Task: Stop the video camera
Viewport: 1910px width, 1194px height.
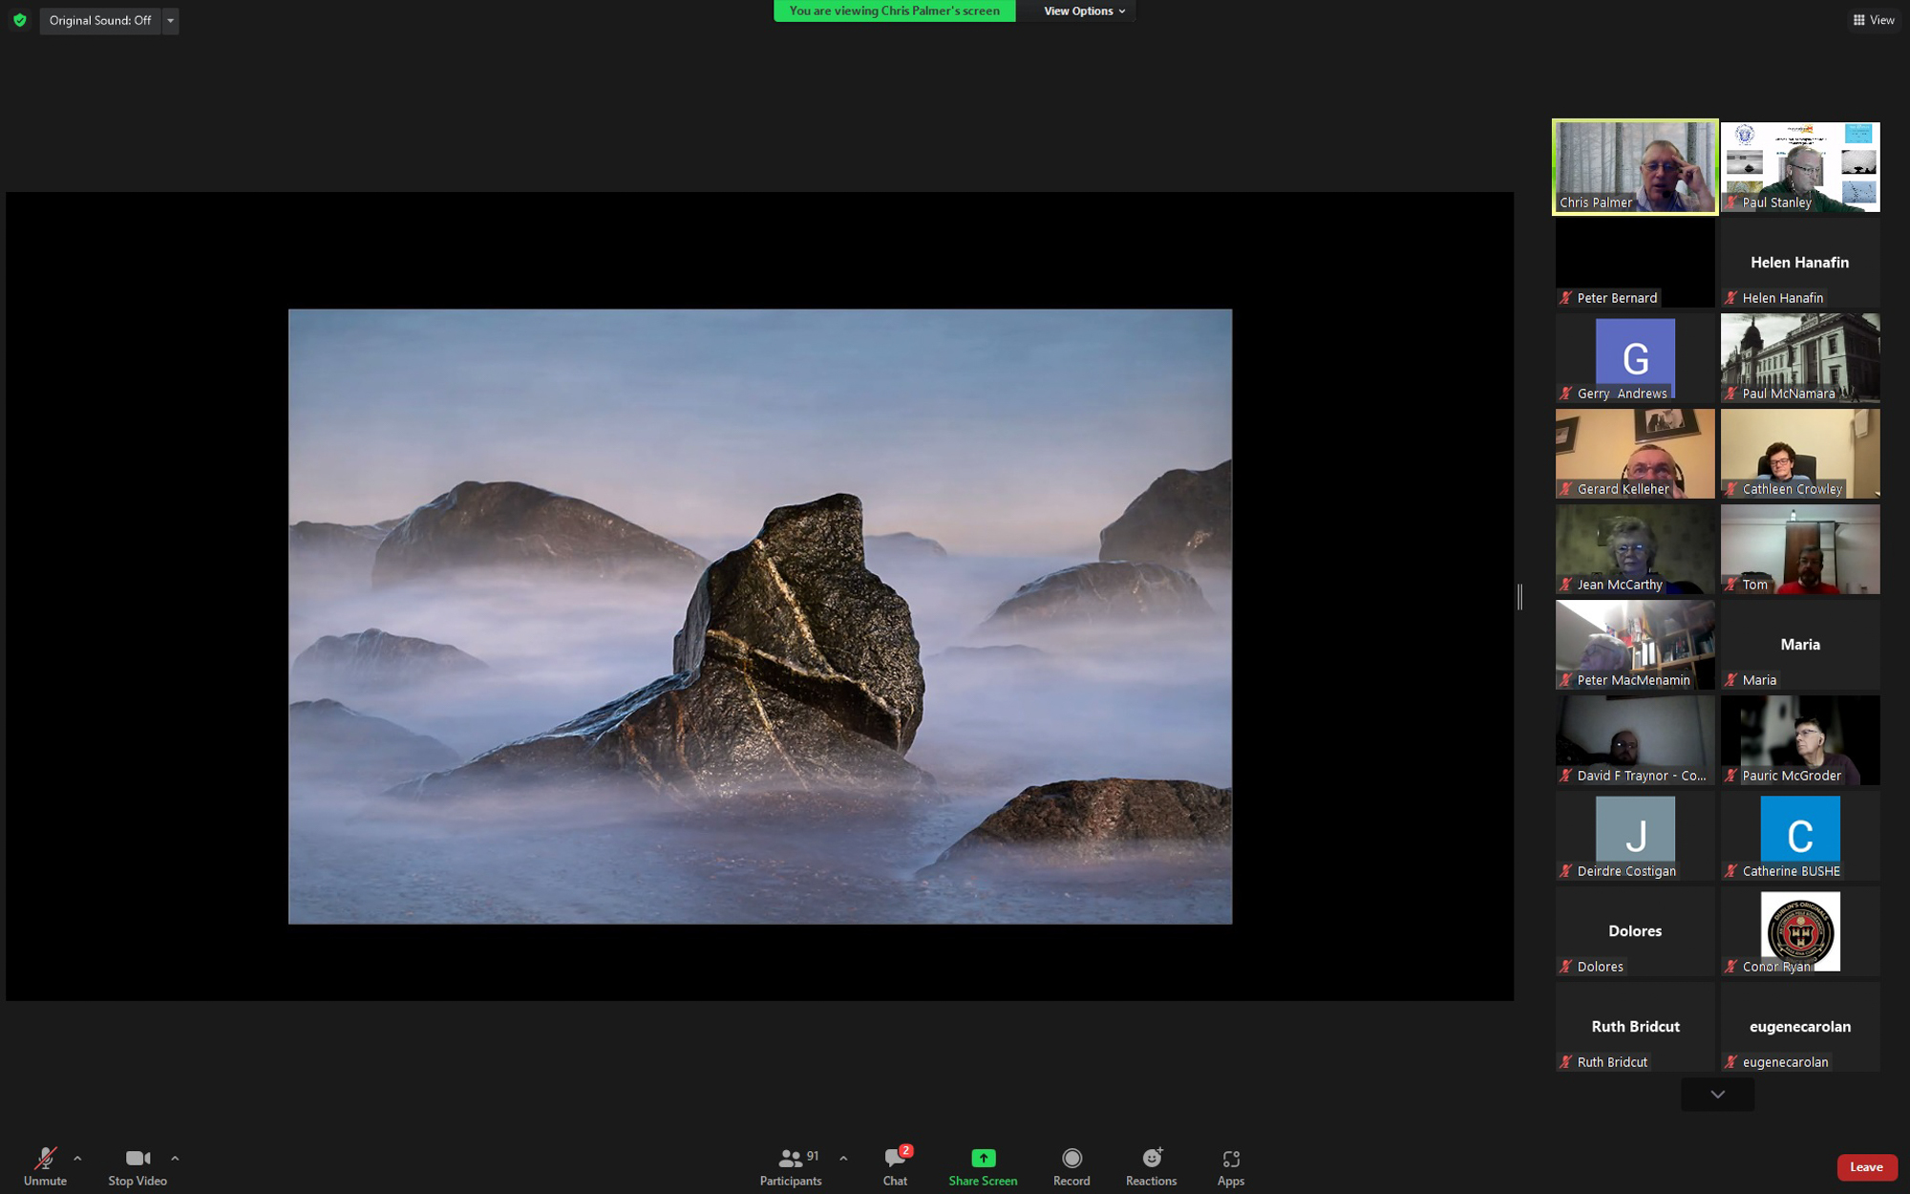Action: (138, 1166)
